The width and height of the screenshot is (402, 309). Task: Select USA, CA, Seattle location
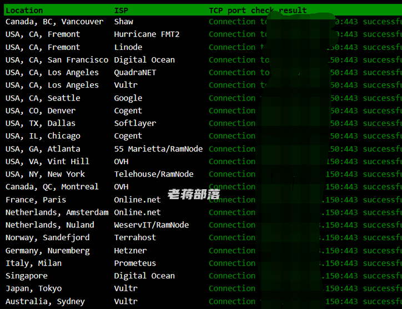click(43, 98)
